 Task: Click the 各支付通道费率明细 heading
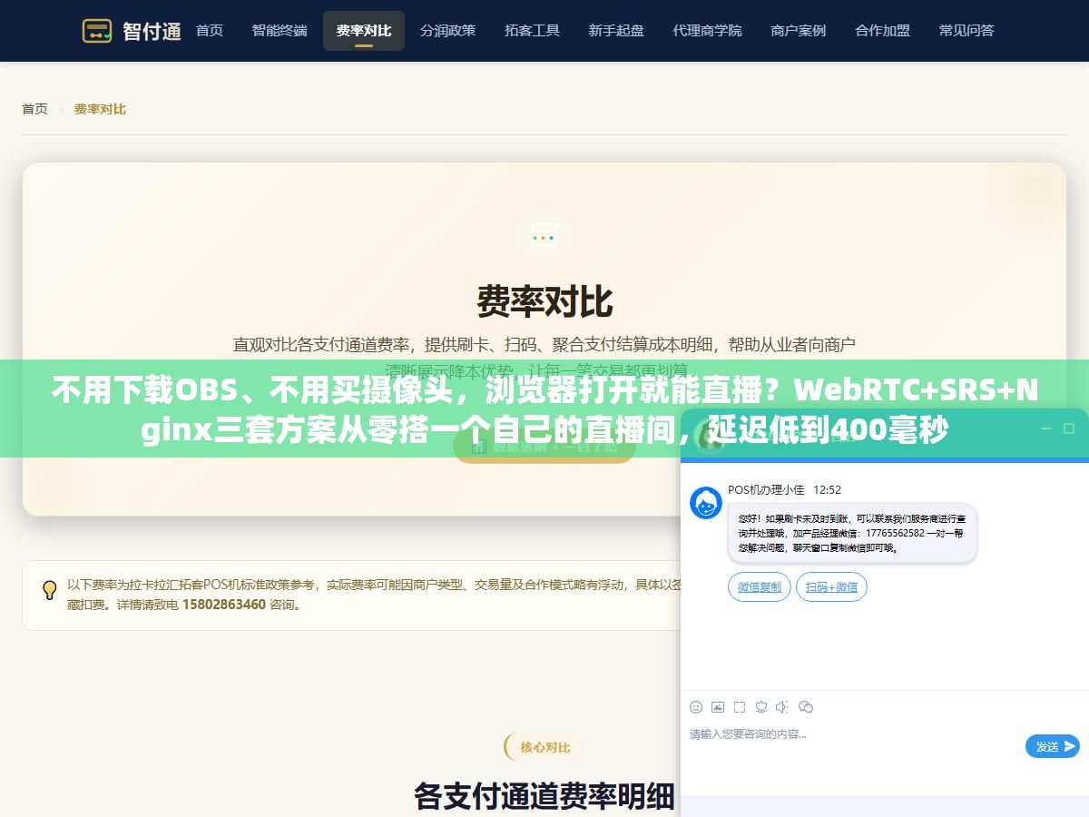pos(544,796)
